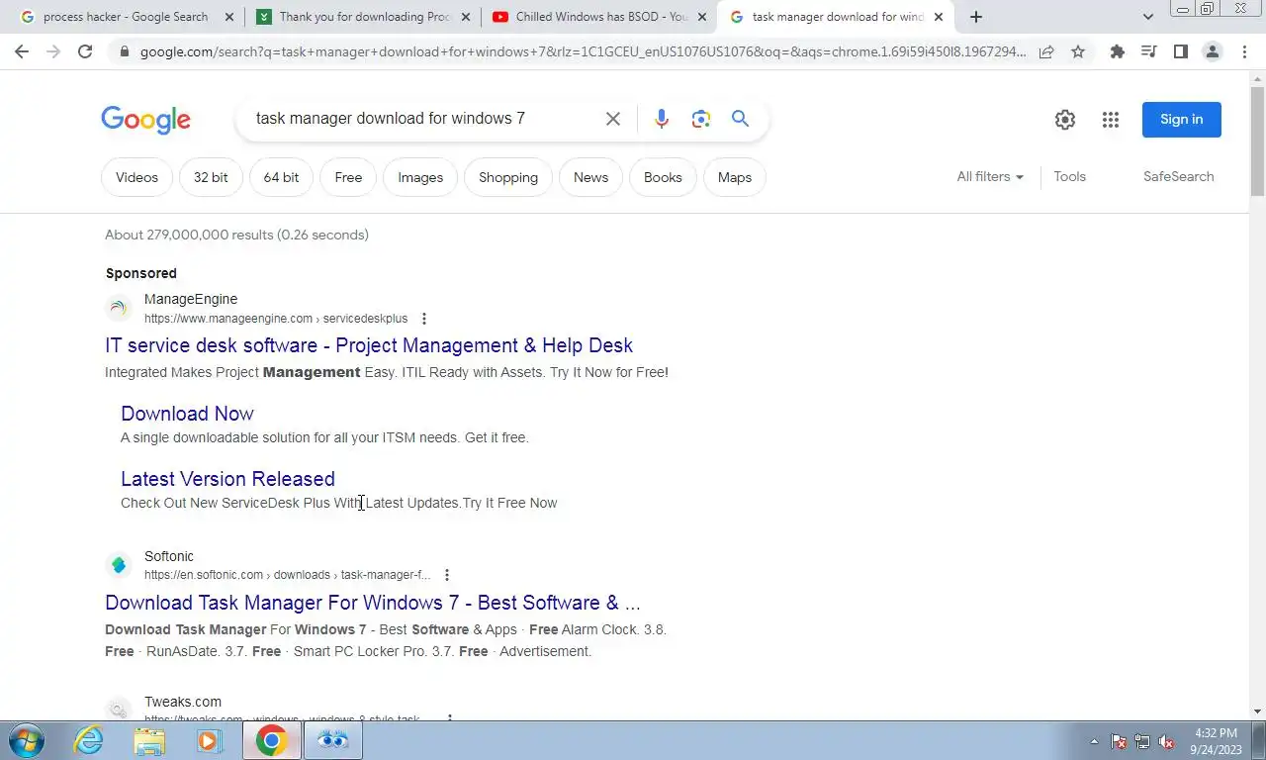Click the Softonic favicon

pos(119,565)
